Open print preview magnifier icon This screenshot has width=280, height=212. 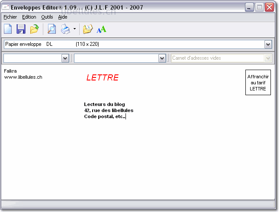[x=52, y=29]
